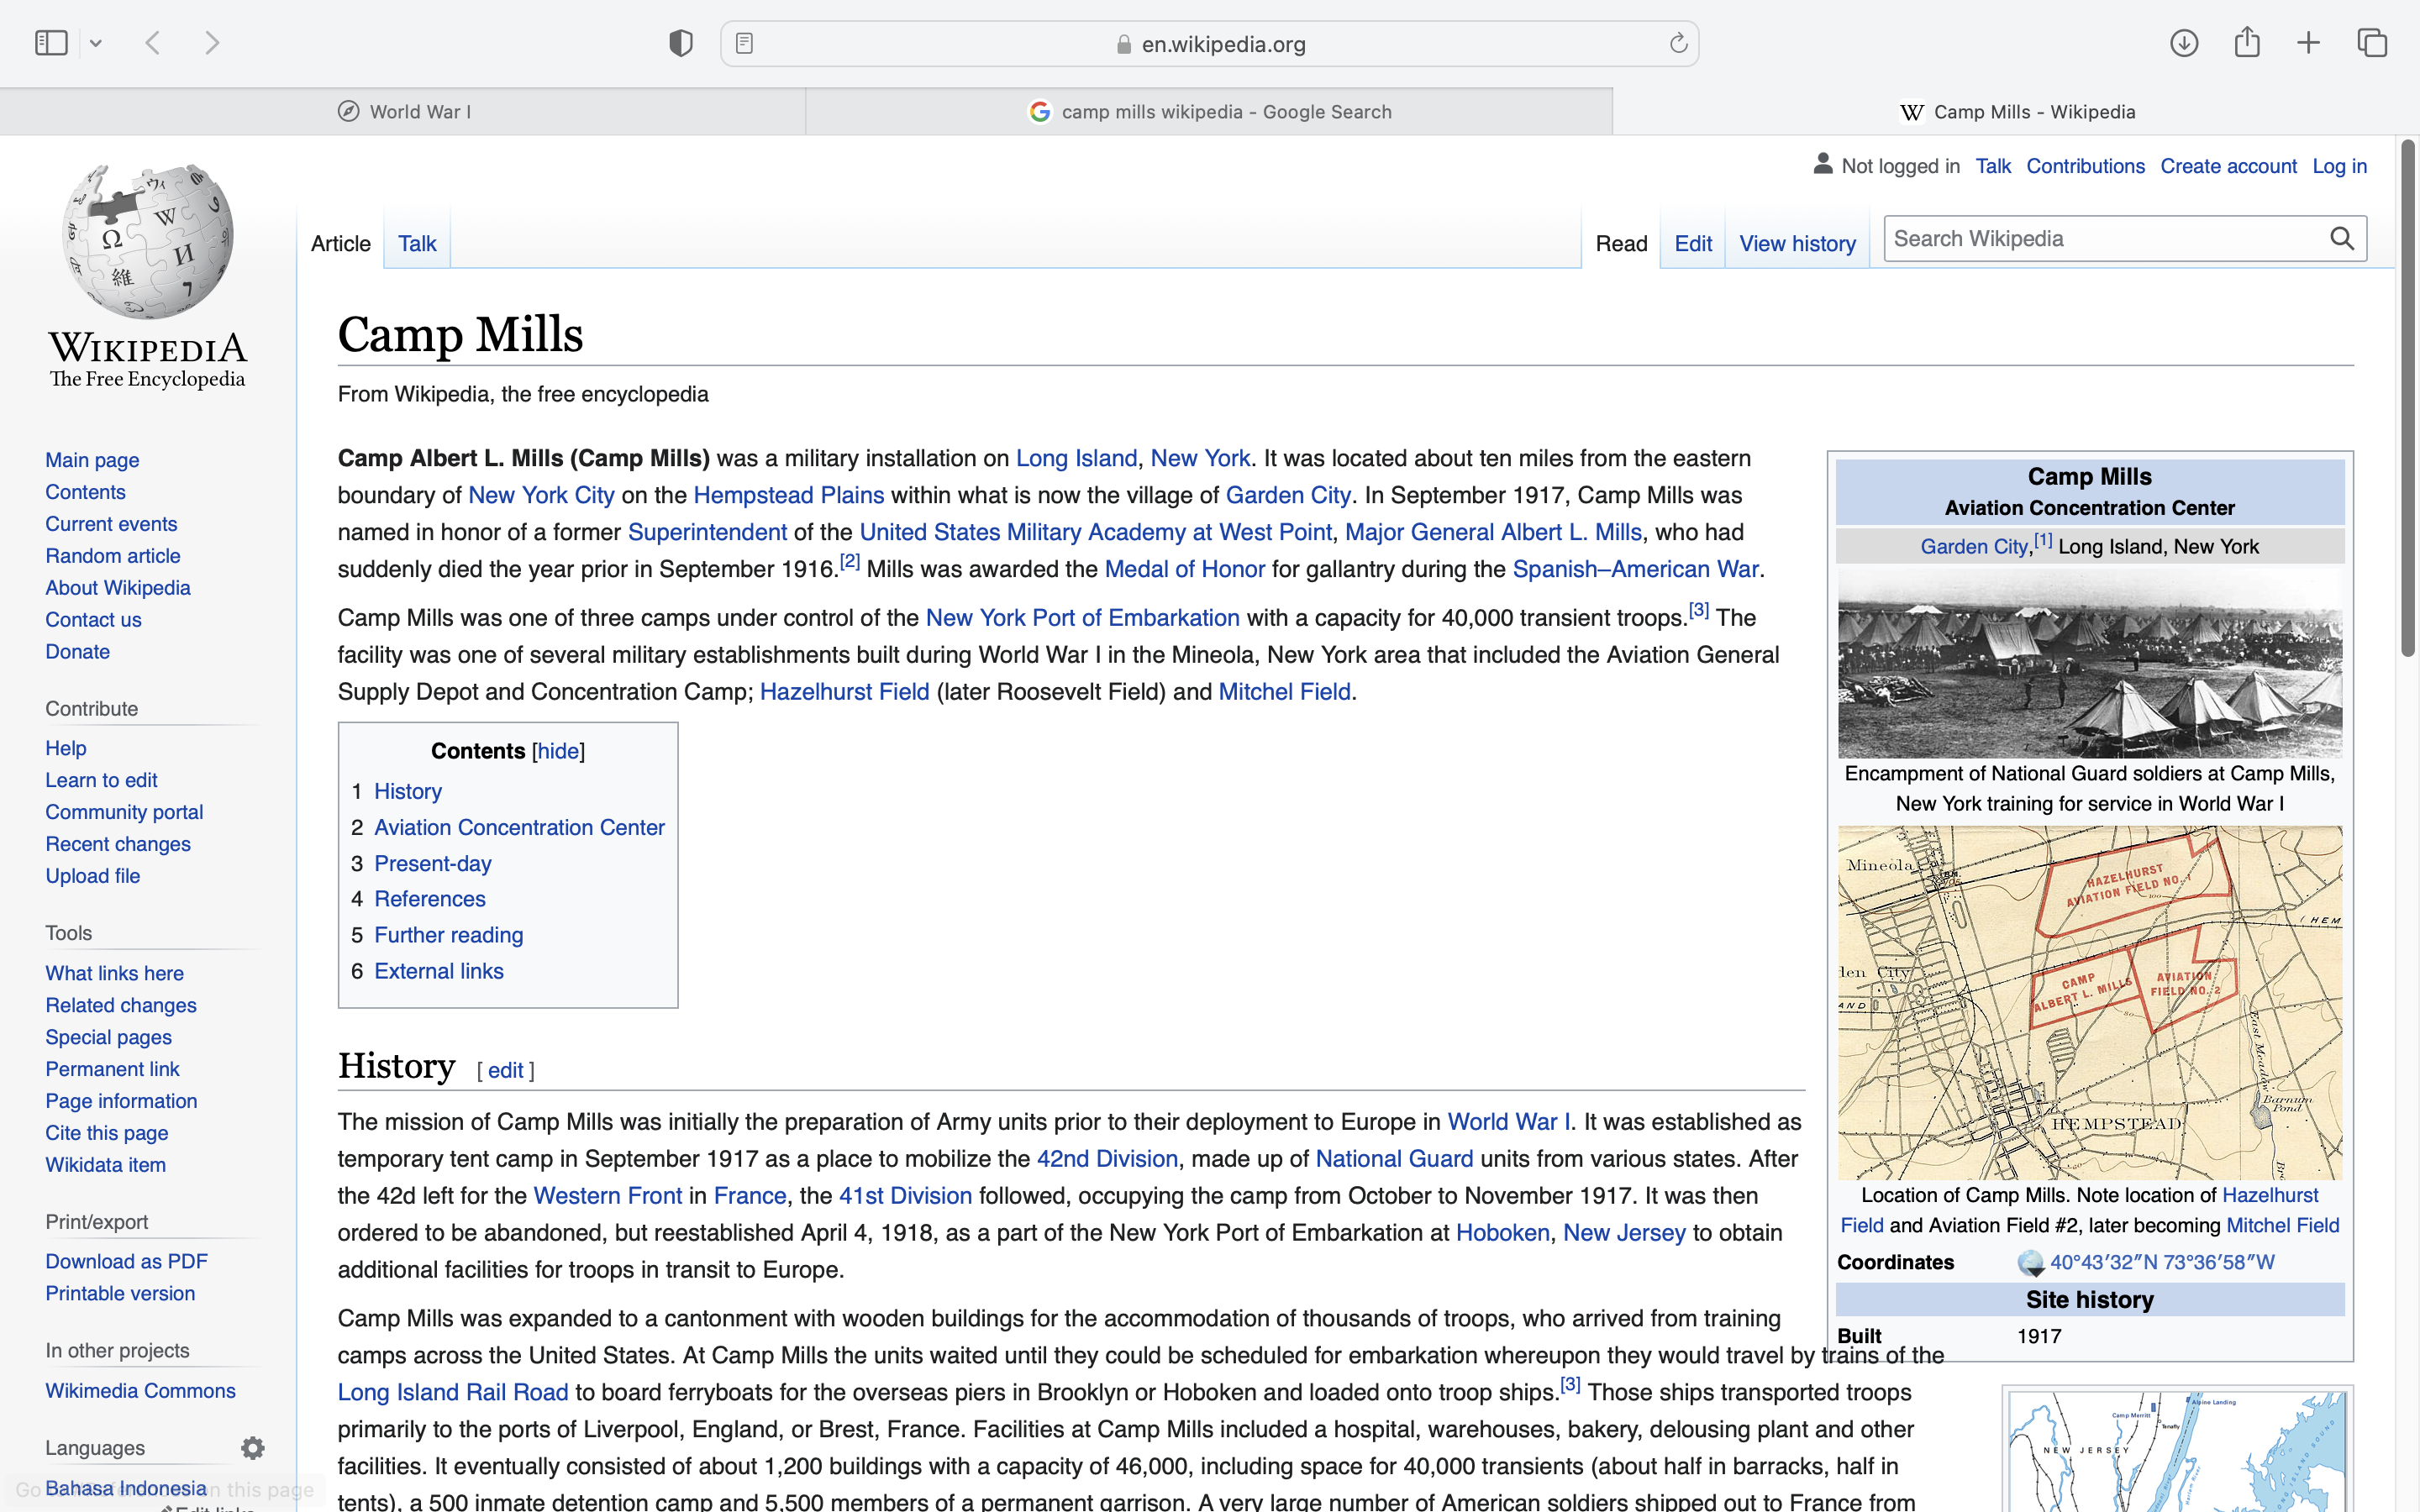Click the View history tab
This screenshot has width=2420, height=1512.
(1797, 243)
